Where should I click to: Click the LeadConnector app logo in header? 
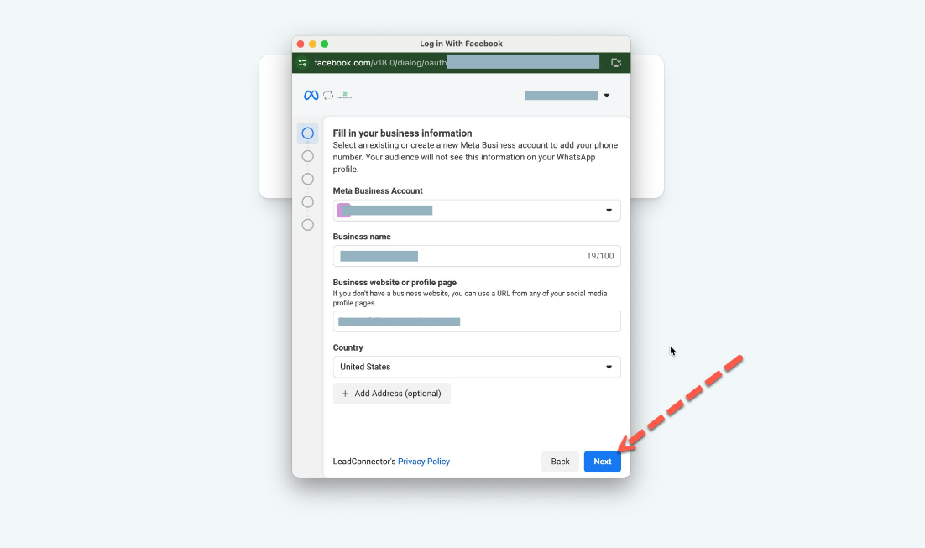click(345, 96)
